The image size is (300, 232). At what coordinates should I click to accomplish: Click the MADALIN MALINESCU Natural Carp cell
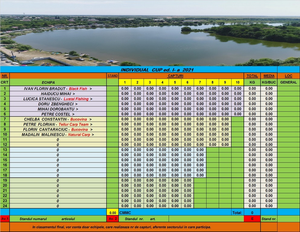(58, 134)
